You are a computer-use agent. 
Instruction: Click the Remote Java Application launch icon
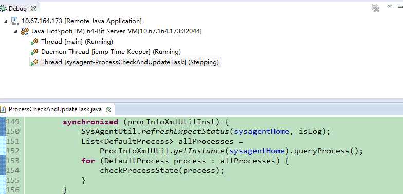click(x=15, y=21)
